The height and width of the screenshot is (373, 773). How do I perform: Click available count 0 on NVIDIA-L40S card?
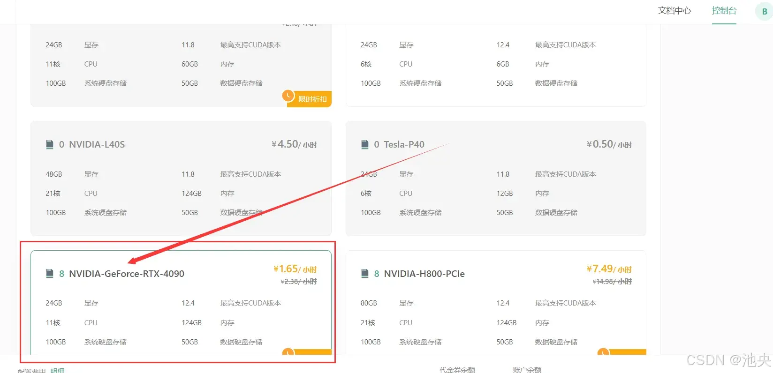click(61, 144)
